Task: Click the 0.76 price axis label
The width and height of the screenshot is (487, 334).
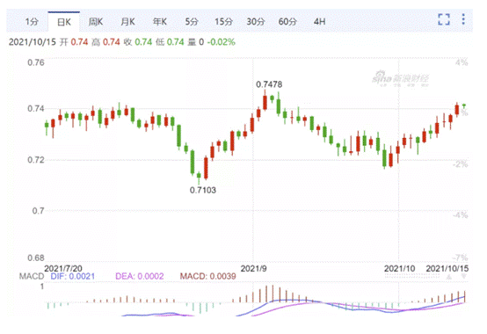Action: pyautogui.click(x=36, y=62)
